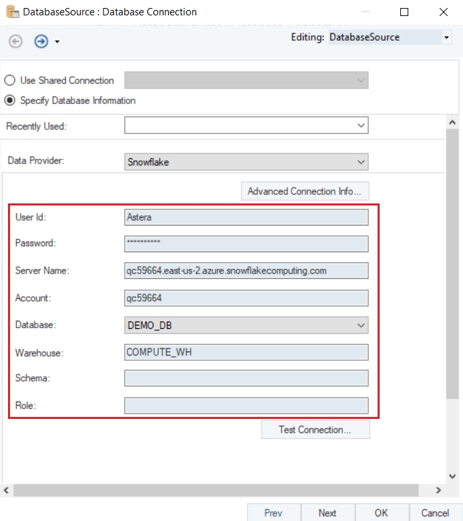Click the Data Provider label
The image size is (463, 521).
[x=36, y=161]
